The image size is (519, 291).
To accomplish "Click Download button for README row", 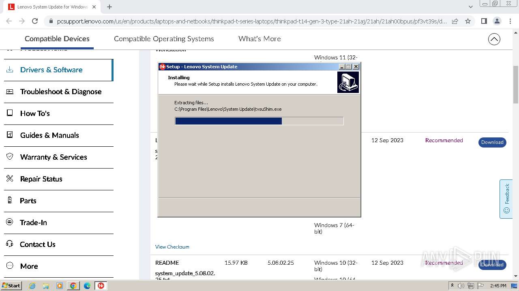I will pyautogui.click(x=492, y=265).
